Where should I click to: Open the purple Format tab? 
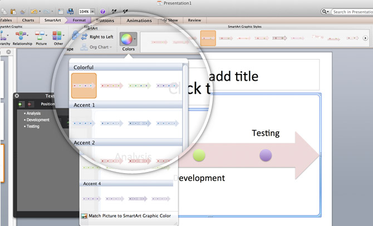[x=79, y=20]
